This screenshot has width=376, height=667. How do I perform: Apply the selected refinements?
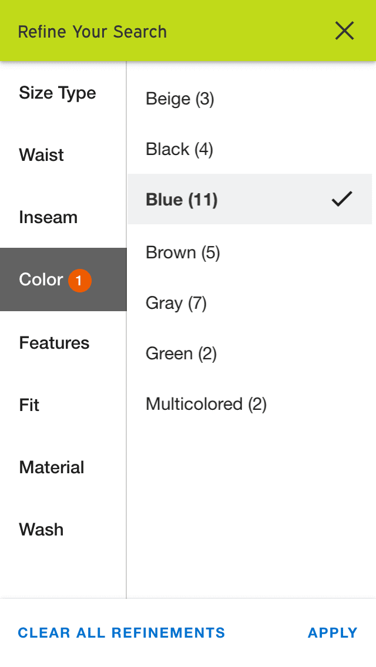332,633
